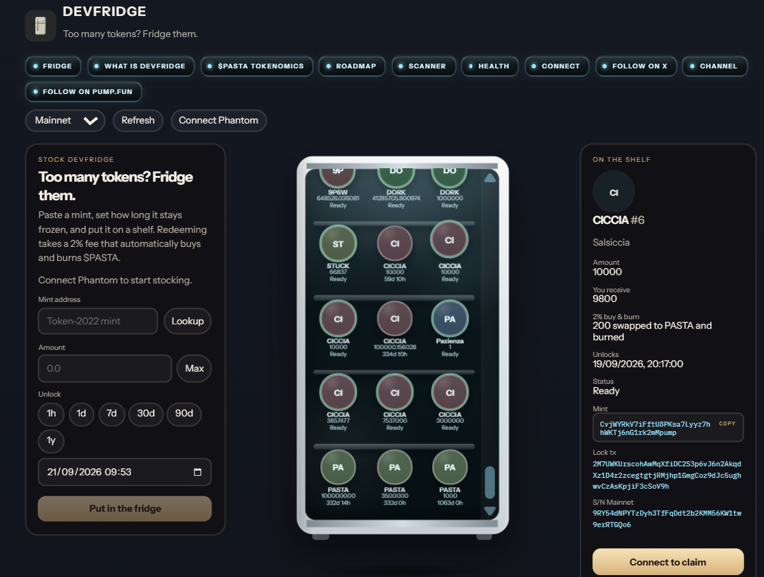Screen dimensions: 764x577
Task: Open the calendar picker icon in date field
Action: coord(198,471)
